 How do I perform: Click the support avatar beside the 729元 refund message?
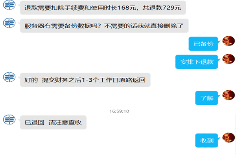tap(9, 5)
